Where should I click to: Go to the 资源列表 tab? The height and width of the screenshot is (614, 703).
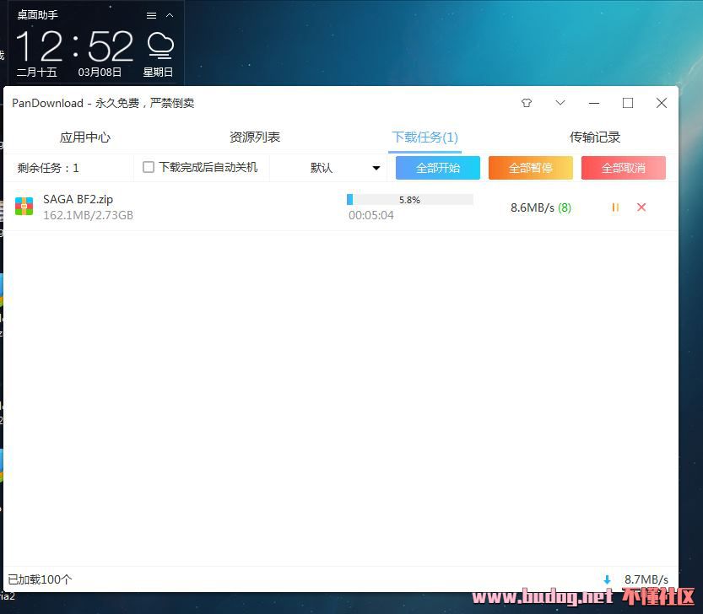[x=255, y=137]
